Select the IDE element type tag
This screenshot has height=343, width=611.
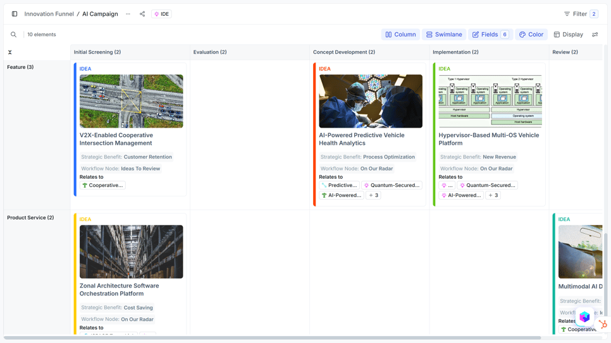(161, 14)
